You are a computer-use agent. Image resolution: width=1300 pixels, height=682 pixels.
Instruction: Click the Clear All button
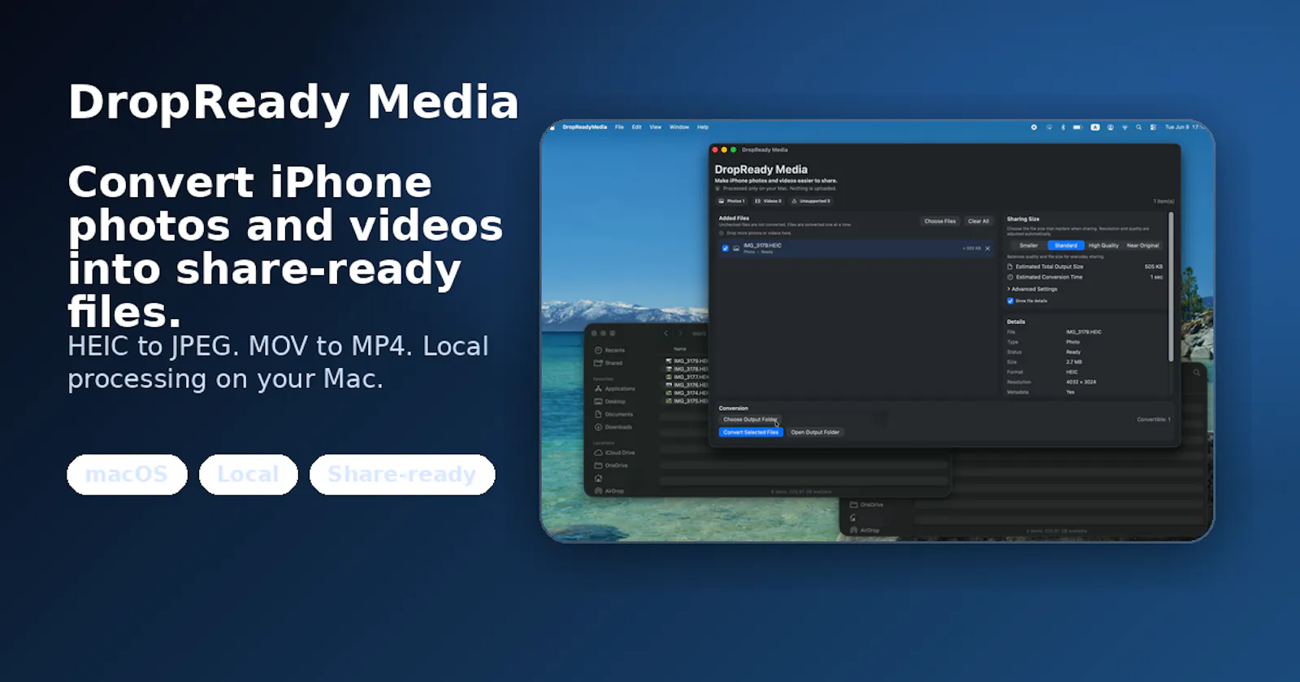coord(978,221)
